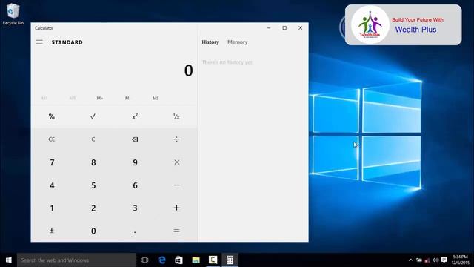Click the plus-minus sign toggle key

pos(52,231)
